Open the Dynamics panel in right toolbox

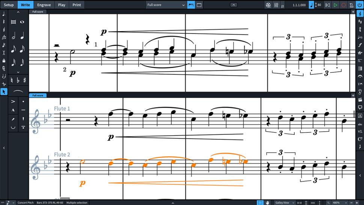point(360,45)
